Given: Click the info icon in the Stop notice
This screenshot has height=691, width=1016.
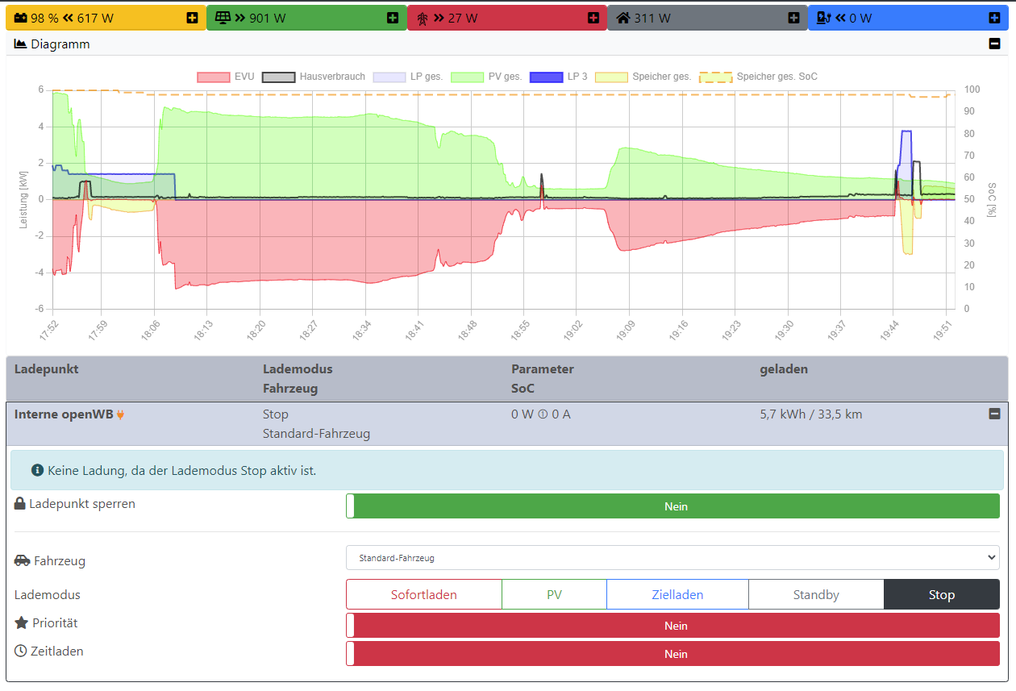Looking at the screenshot, I should [x=37, y=470].
